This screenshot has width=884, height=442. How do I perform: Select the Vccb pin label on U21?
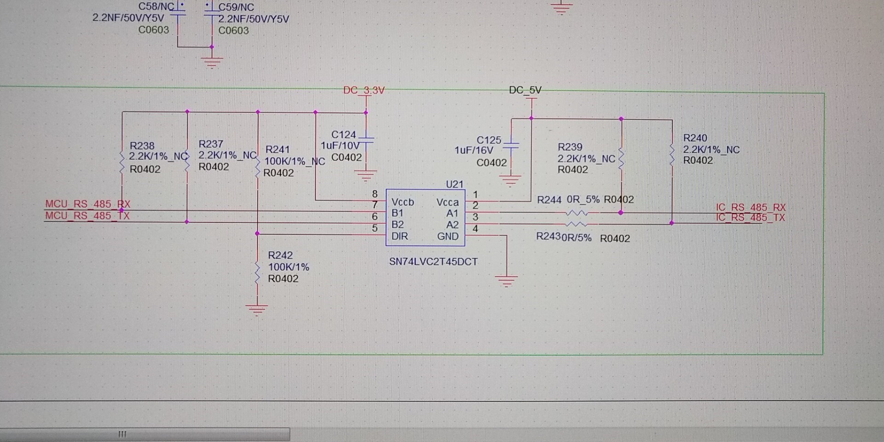click(403, 203)
